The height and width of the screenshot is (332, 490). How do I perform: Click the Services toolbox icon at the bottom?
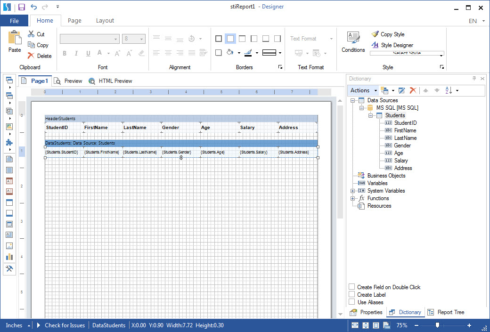9,268
